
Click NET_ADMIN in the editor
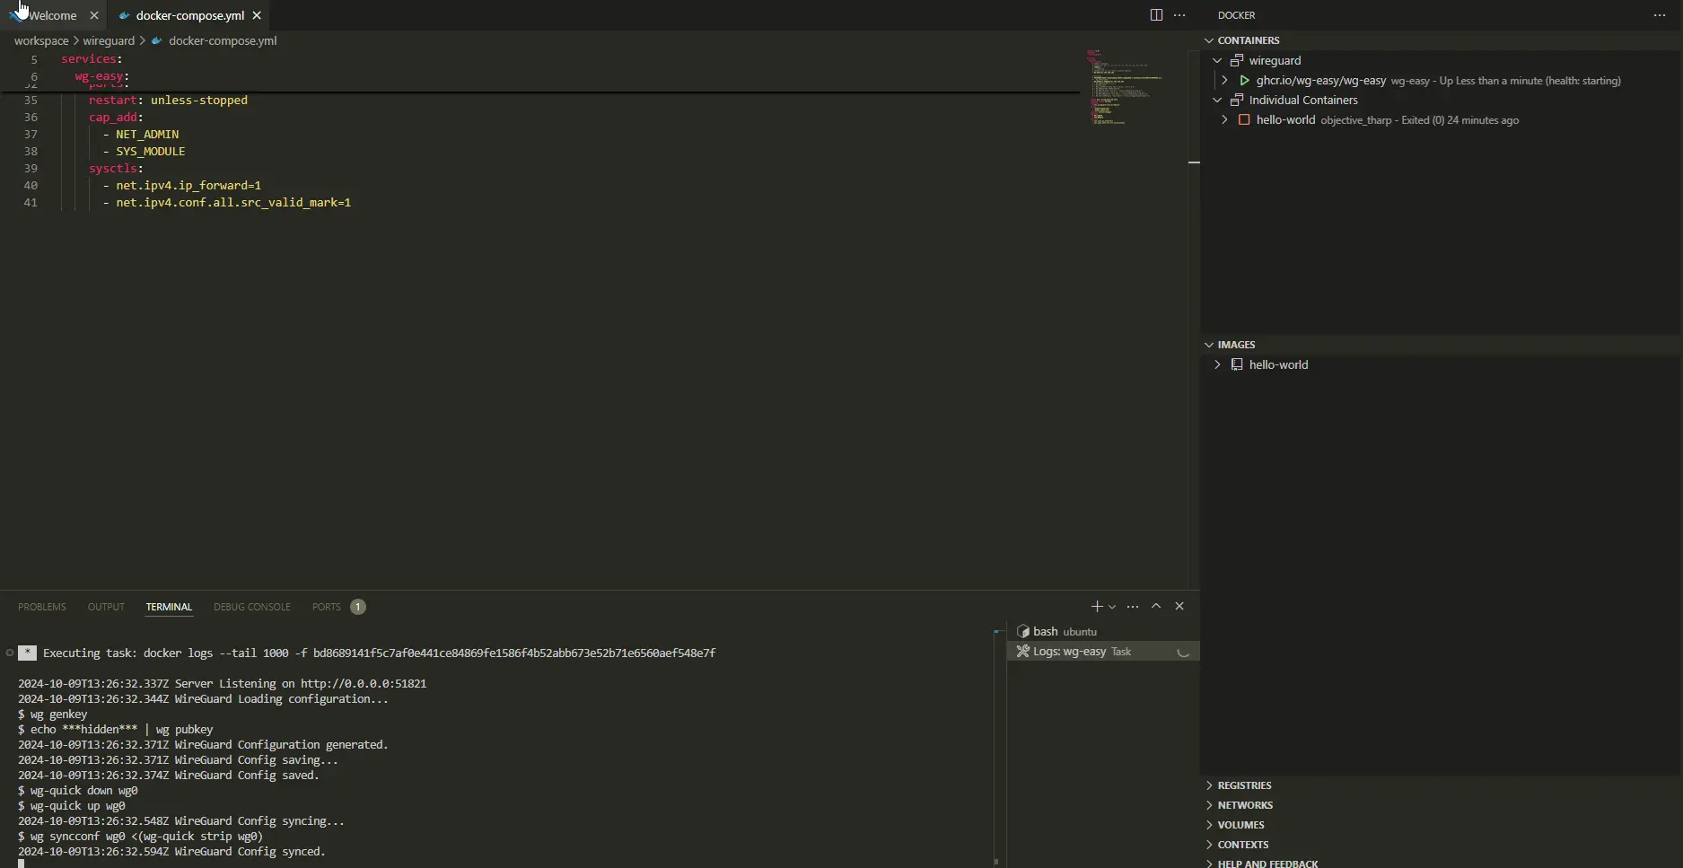tap(147, 134)
